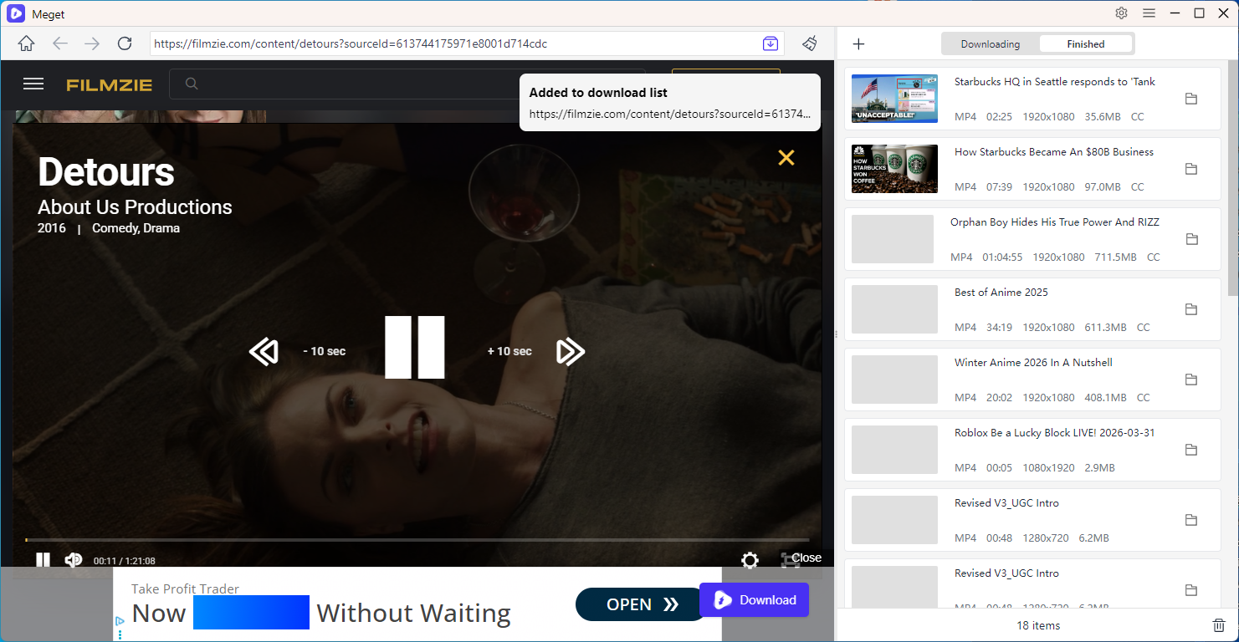The image size is (1239, 642).
Task: Open folder for Best of Anime 2025
Action: click(x=1191, y=309)
